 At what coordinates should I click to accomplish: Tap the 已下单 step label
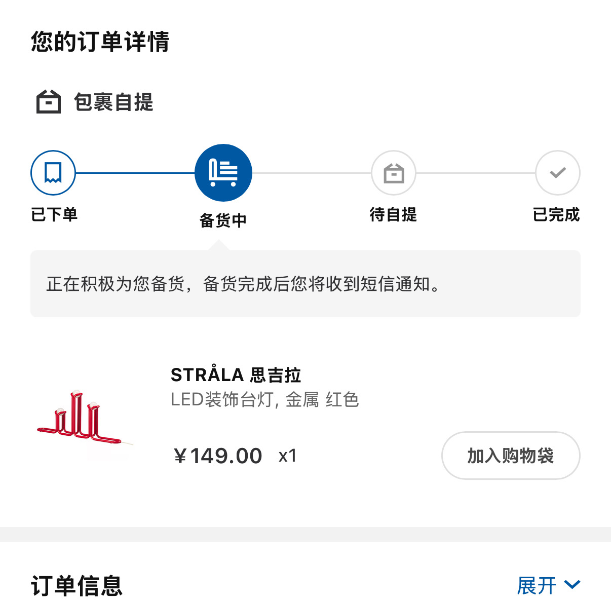tap(54, 214)
